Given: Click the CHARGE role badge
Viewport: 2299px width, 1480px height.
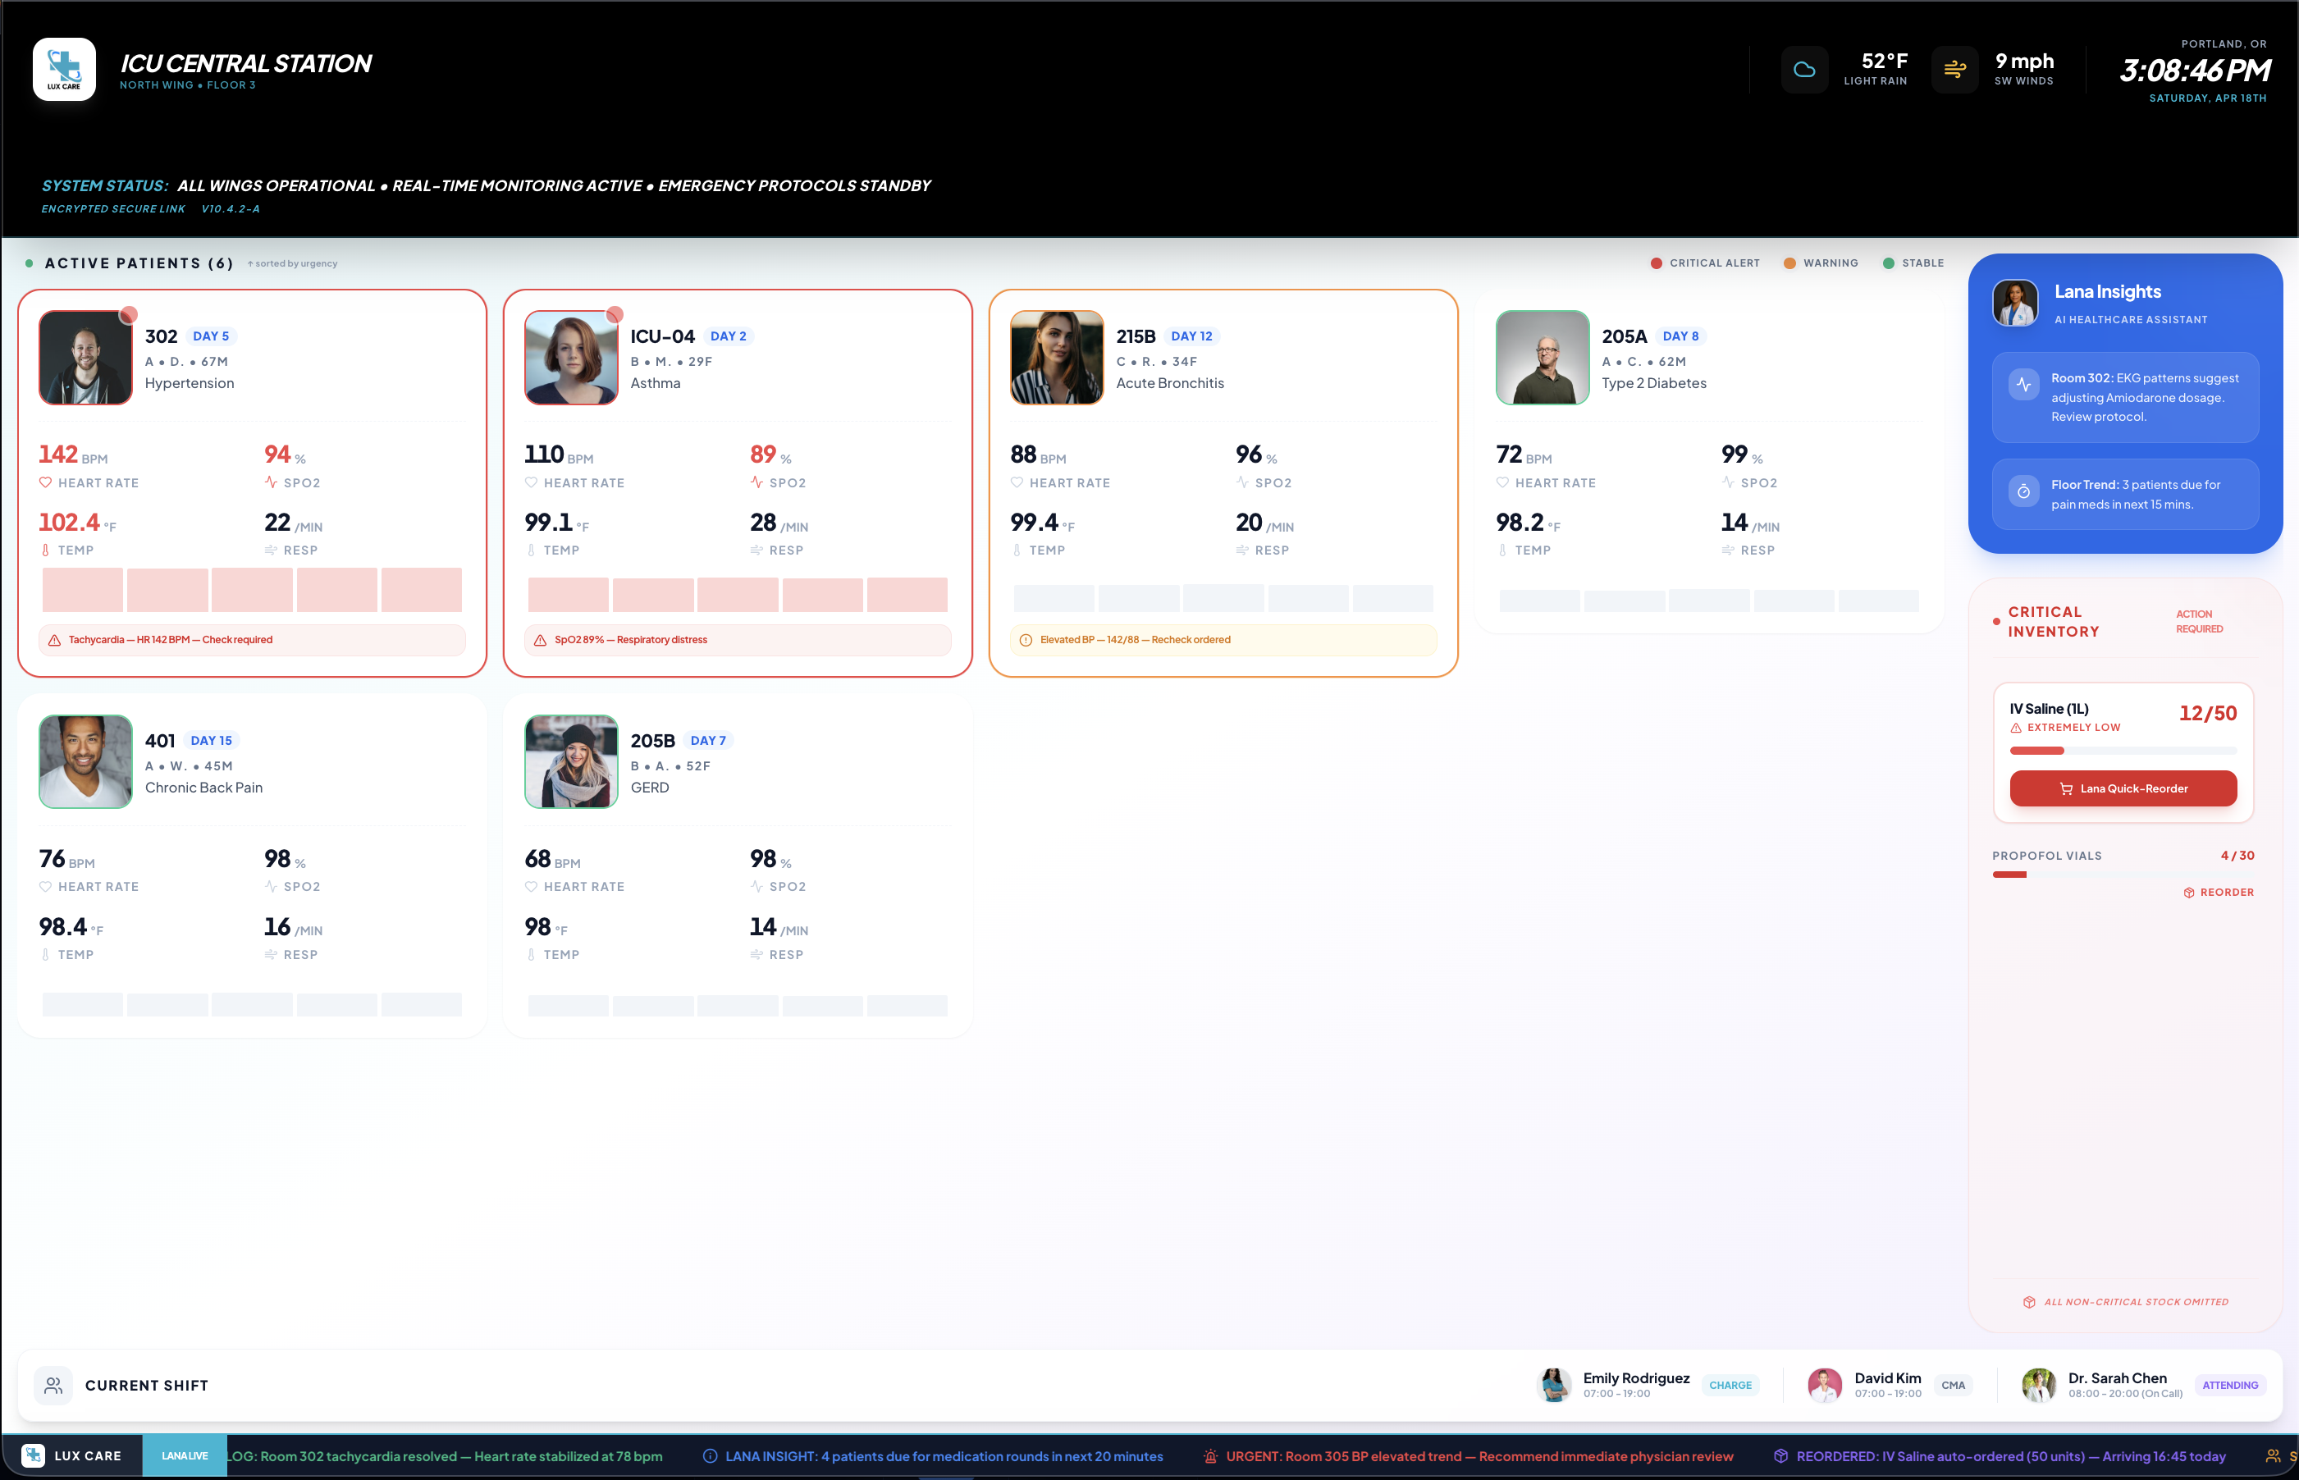Looking at the screenshot, I should click(1730, 1386).
